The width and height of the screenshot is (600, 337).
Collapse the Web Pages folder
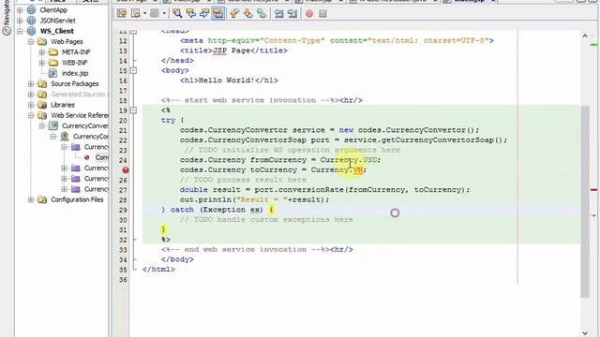pyautogui.click(x=31, y=41)
